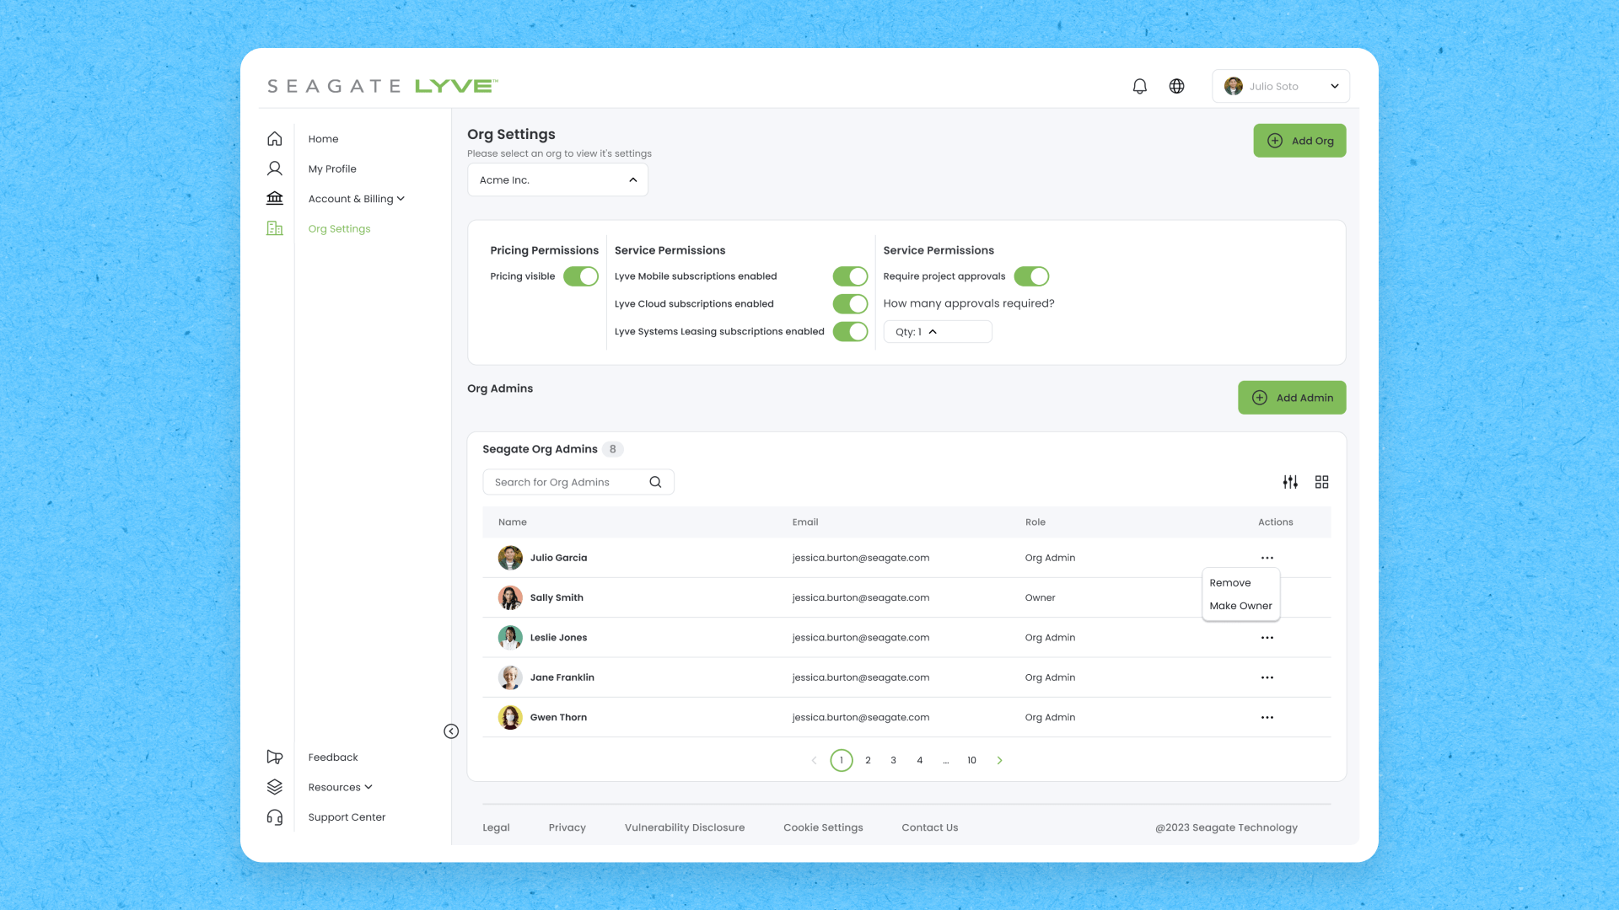
Task: Open actions menu for Leslie Jones
Action: click(1267, 638)
